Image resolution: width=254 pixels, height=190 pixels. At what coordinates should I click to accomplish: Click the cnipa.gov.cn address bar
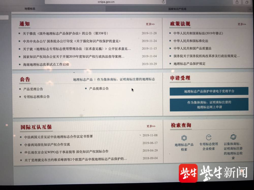[x=106, y=2]
